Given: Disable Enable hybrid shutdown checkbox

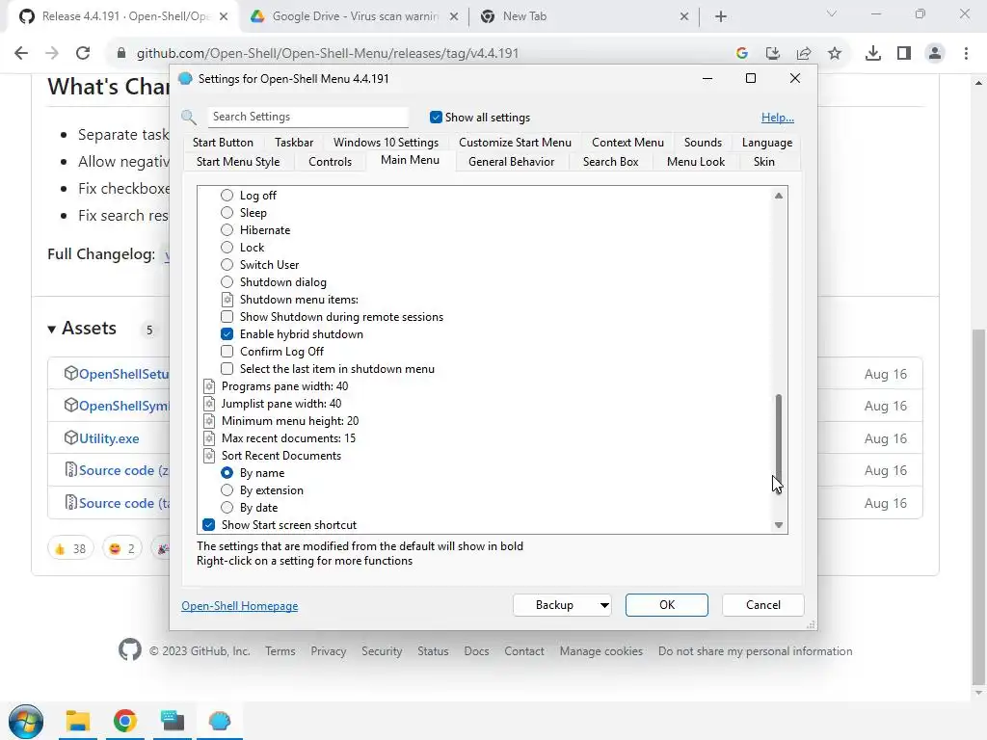Looking at the screenshot, I should click(227, 334).
